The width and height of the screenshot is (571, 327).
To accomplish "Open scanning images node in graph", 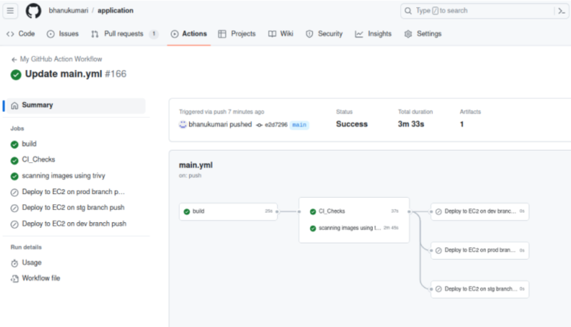I will (x=354, y=228).
